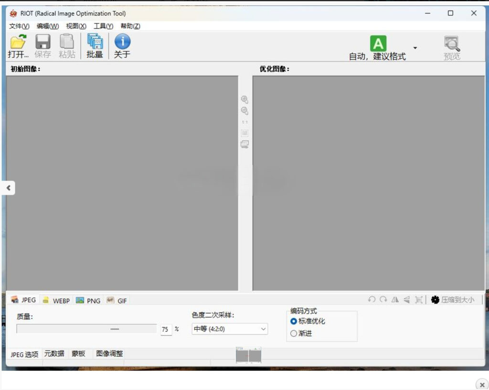Click the green automatic format suggestion icon
Screen dimensions: 489x390
378,44
